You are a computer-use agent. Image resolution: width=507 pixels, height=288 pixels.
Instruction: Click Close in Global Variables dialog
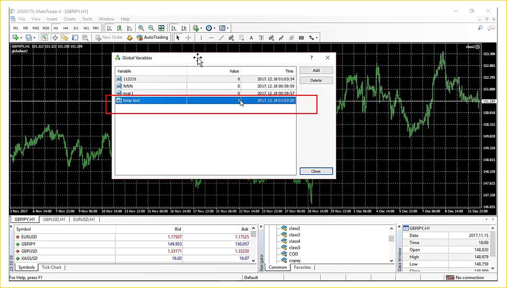316,171
